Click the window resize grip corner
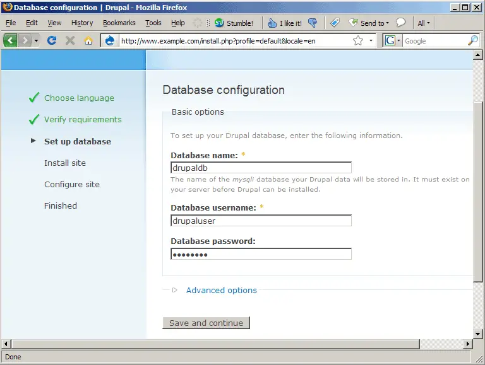Screen dimensions: 485x365 479,358
